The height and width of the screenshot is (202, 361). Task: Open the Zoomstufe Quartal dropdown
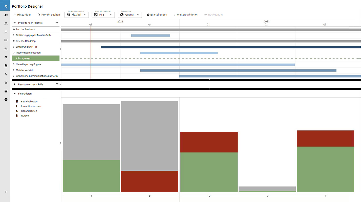pyautogui.click(x=130, y=15)
